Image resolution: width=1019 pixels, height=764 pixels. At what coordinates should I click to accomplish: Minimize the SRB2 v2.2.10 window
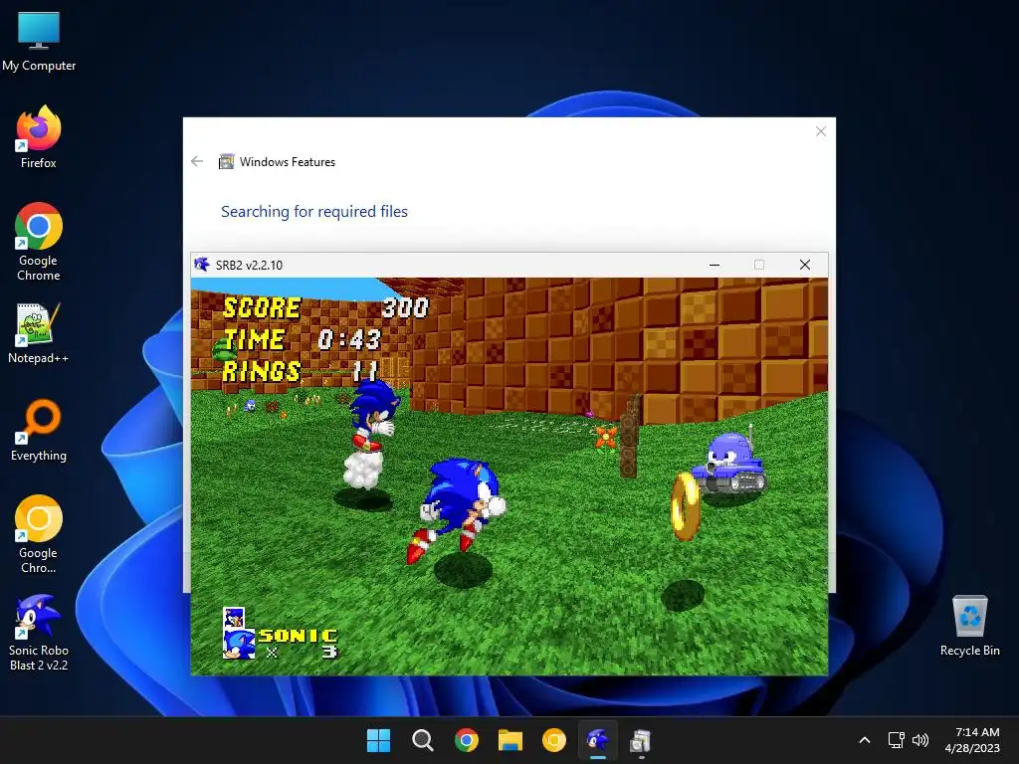(714, 265)
